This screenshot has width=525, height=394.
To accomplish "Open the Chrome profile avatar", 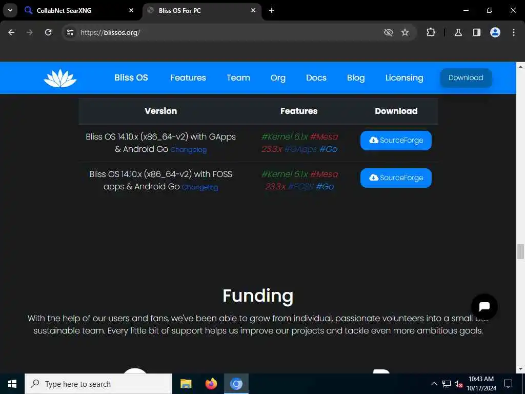I will click(x=495, y=32).
